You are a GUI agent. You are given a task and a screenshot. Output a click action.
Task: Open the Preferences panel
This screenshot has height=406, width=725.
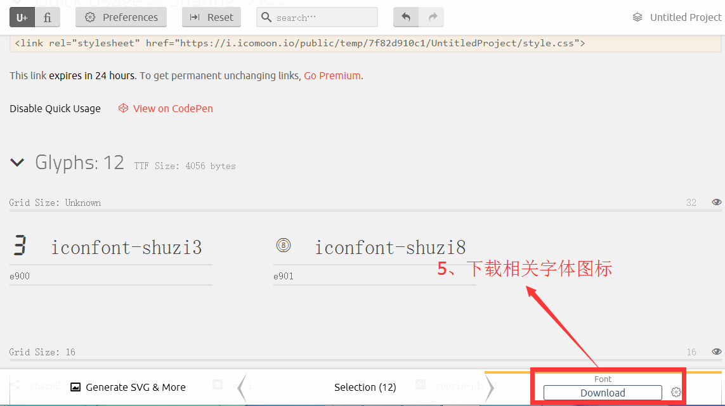(x=121, y=18)
